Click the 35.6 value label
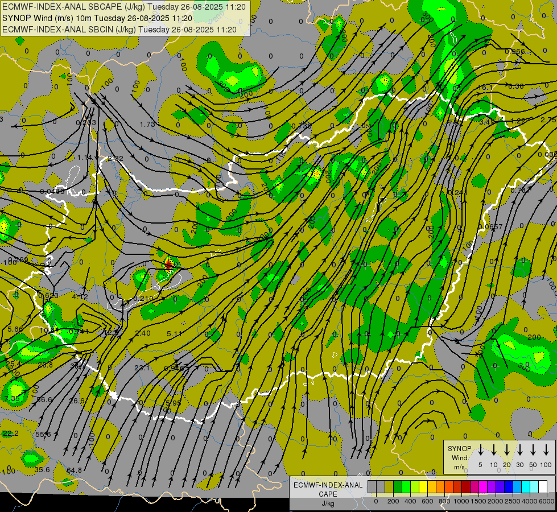557x512 pixels. click(x=42, y=469)
